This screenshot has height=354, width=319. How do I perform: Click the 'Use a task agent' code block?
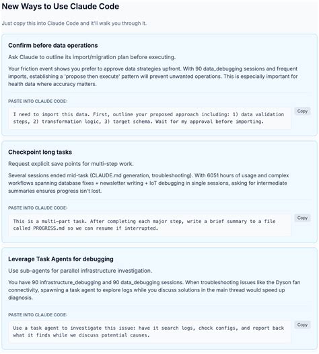150,332
